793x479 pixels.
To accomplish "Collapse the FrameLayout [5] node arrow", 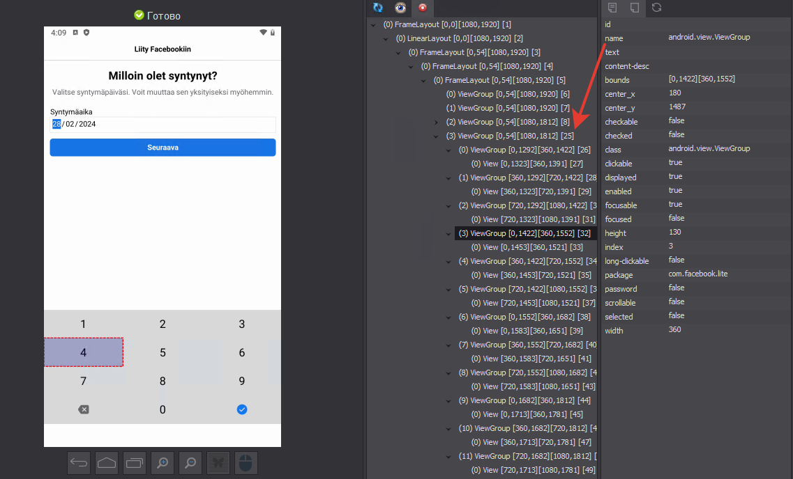I will pos(424,81).
